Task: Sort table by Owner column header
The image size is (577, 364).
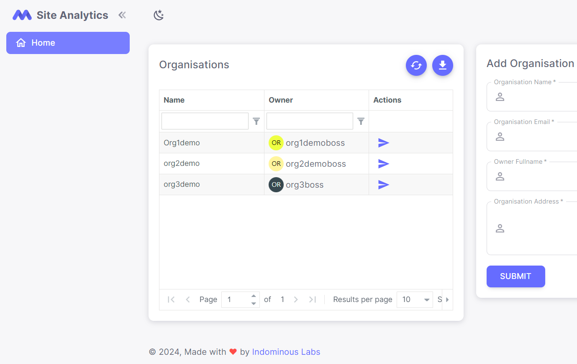Action: (281, 100)
